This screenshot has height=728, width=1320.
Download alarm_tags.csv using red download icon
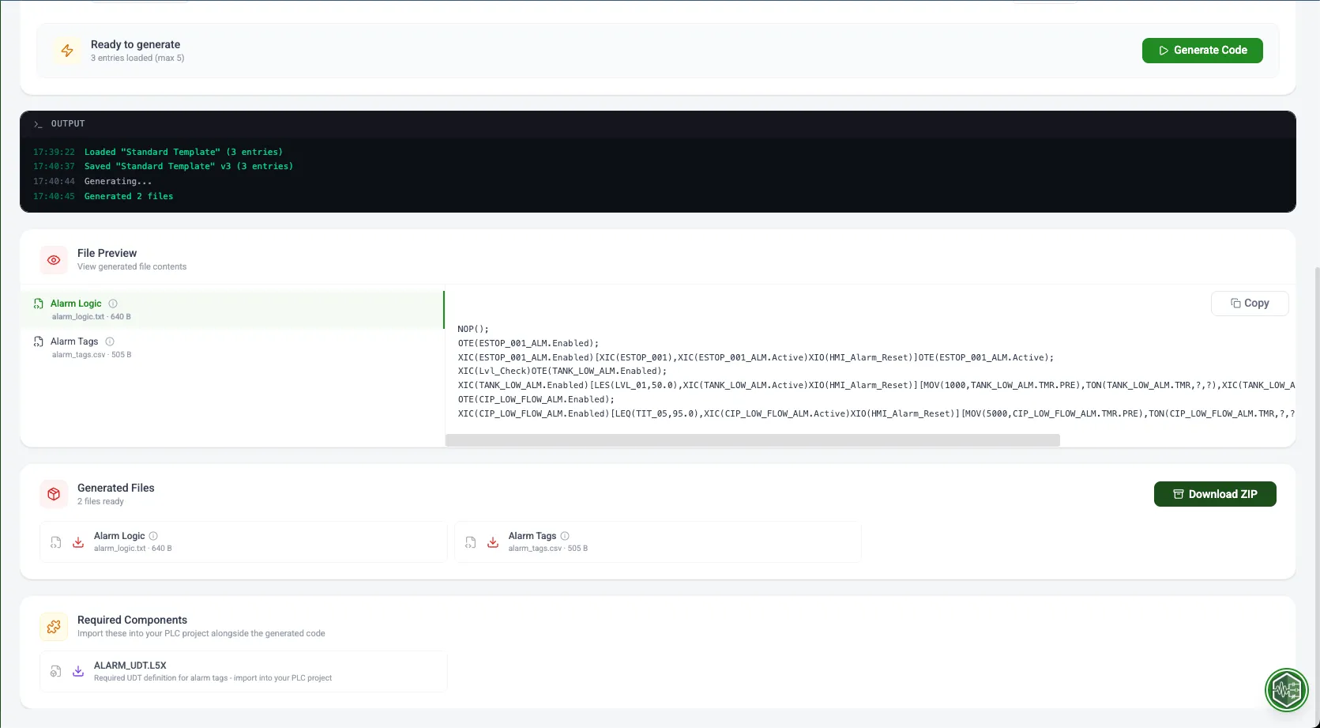pyautogui.click(x=493, y=542)
